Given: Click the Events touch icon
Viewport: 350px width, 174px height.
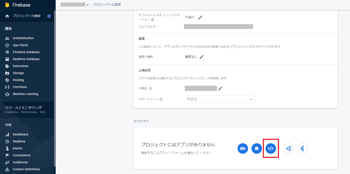Looking at the screenshot, I should [7, 148].
